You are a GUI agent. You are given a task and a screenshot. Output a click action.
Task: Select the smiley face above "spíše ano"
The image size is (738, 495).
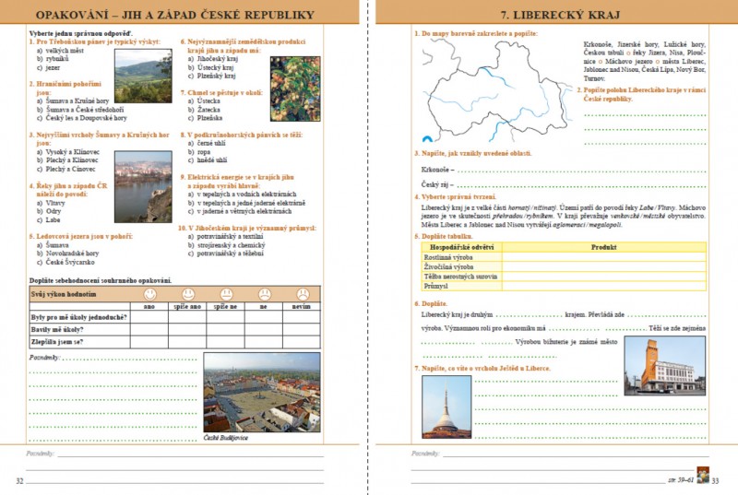(188, 292)
